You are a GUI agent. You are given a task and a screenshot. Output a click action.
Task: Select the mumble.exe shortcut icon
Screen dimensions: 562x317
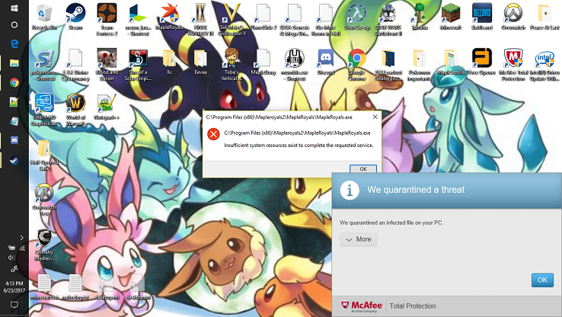coord(295,65)
